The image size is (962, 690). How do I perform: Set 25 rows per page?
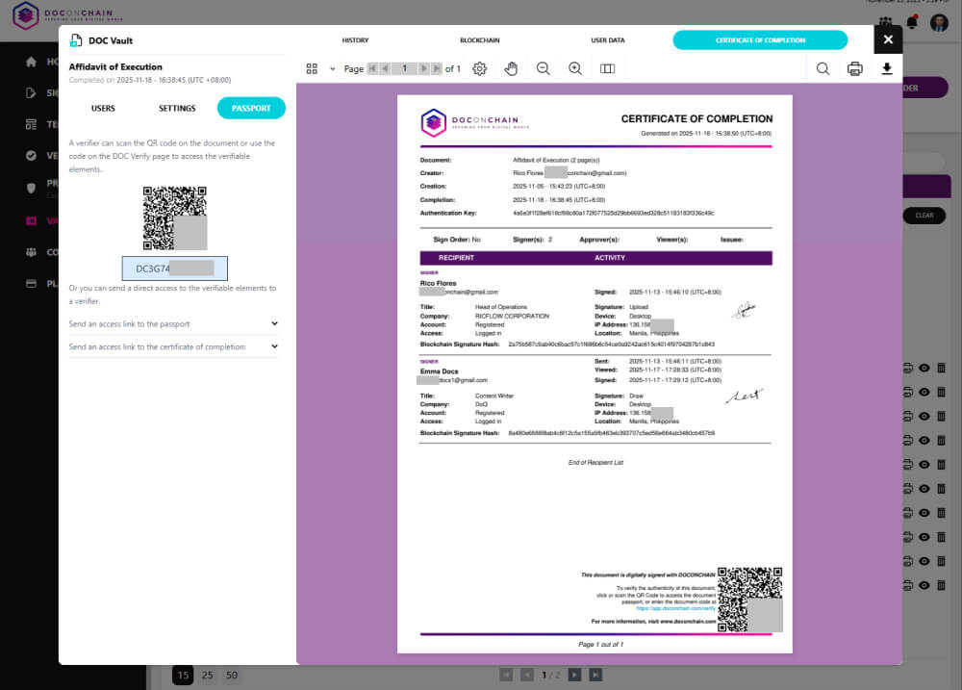click(208, 676)
